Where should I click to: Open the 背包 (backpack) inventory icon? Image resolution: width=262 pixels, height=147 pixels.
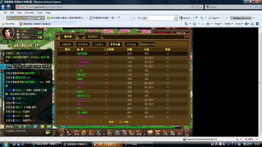[109, 132]
